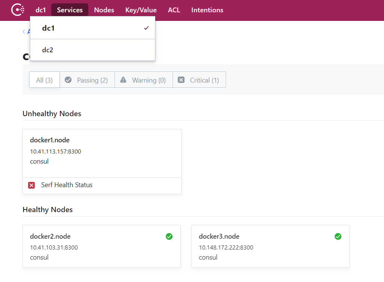Viewport: 384px width, 282px height.
Task: Click the back chevron link
Action: coord(24,32)
